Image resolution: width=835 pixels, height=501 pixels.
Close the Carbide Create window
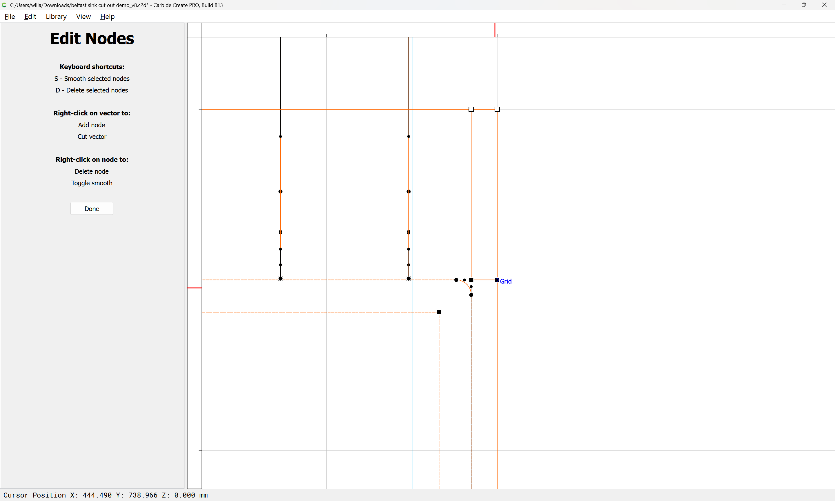824,5
